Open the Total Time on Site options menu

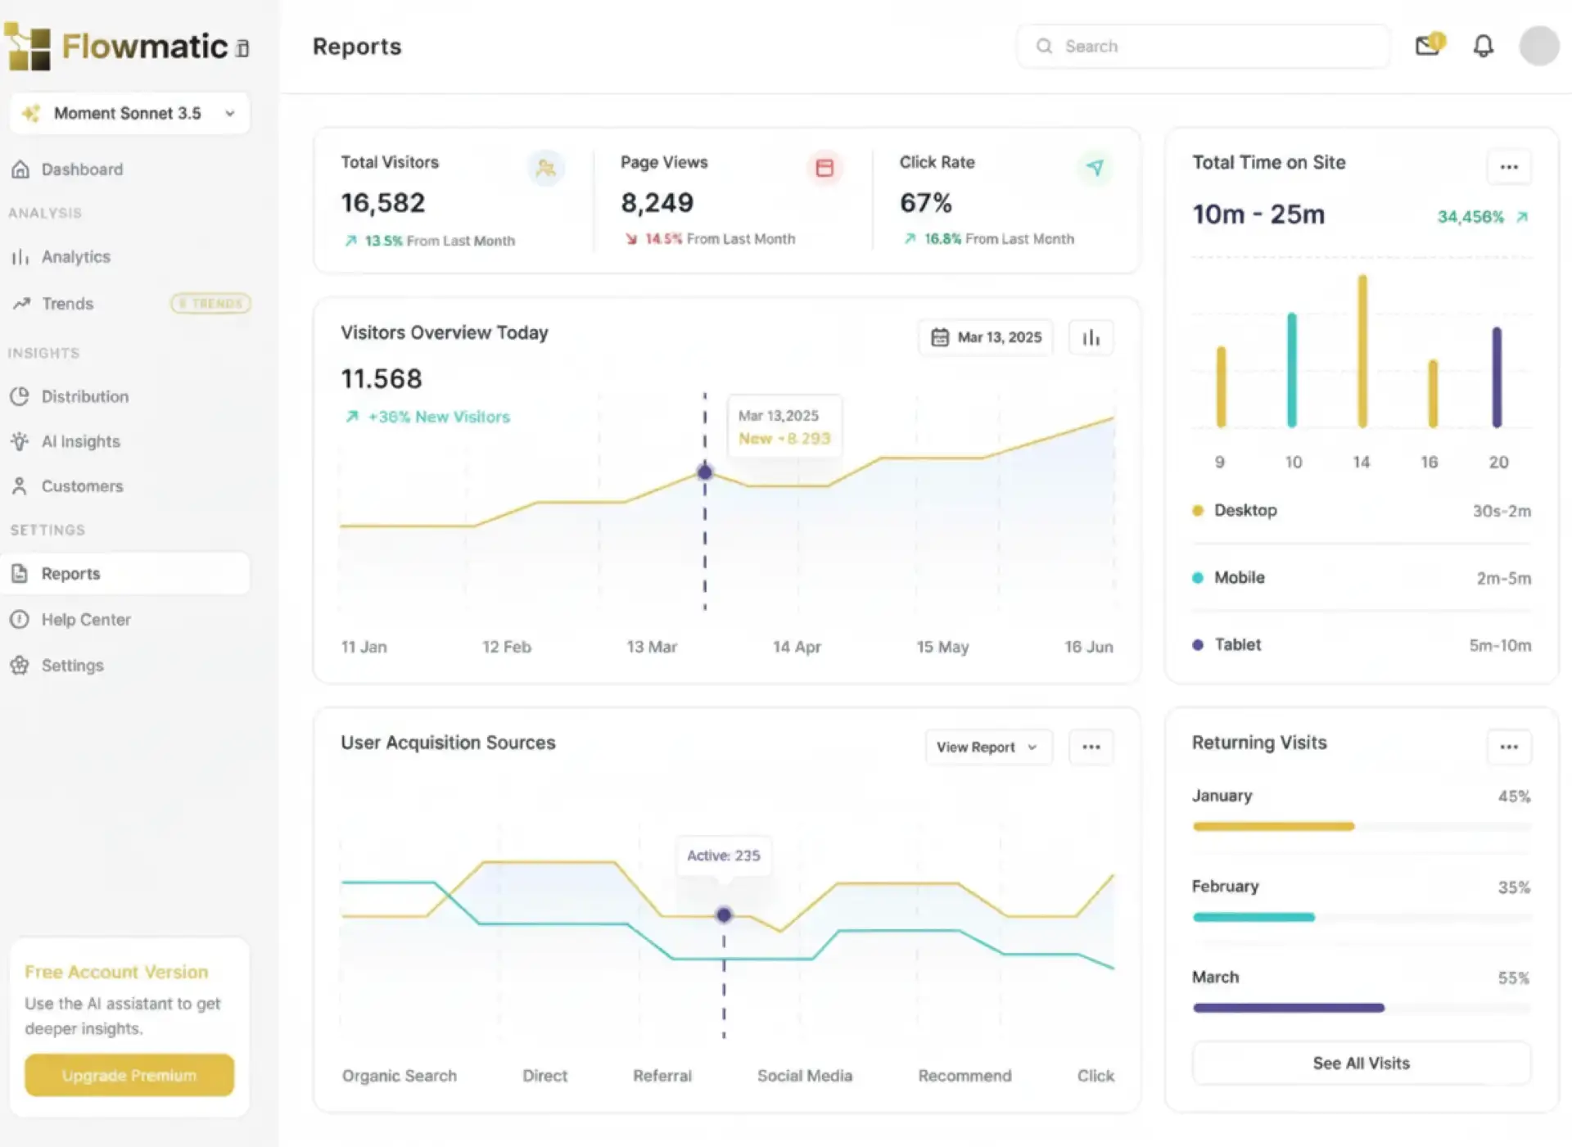click(1510, 166)
